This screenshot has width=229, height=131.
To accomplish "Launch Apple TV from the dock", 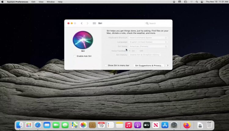I will [147, 125].
